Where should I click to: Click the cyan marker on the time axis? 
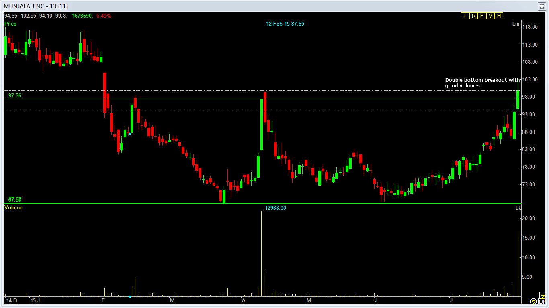tap(129, 297)
